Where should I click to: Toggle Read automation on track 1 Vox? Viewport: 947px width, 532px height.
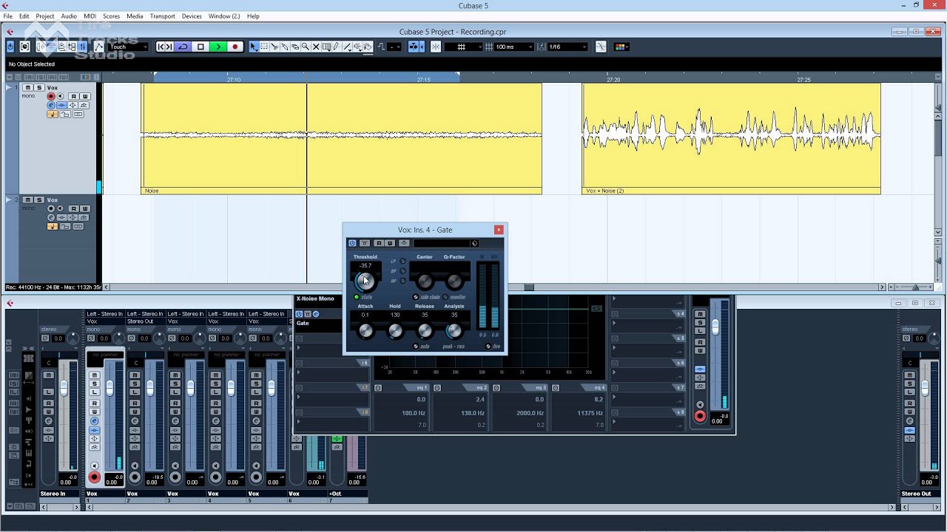74,96
